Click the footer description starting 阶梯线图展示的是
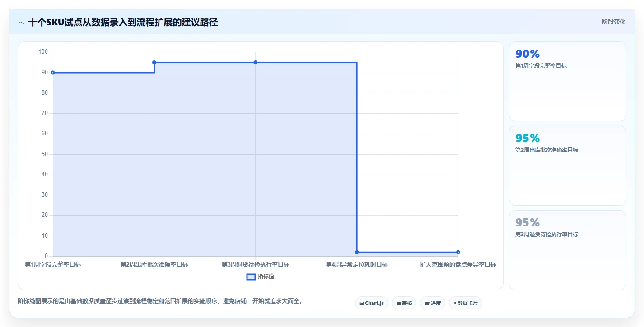644x327 pixels. pos(160,301)
